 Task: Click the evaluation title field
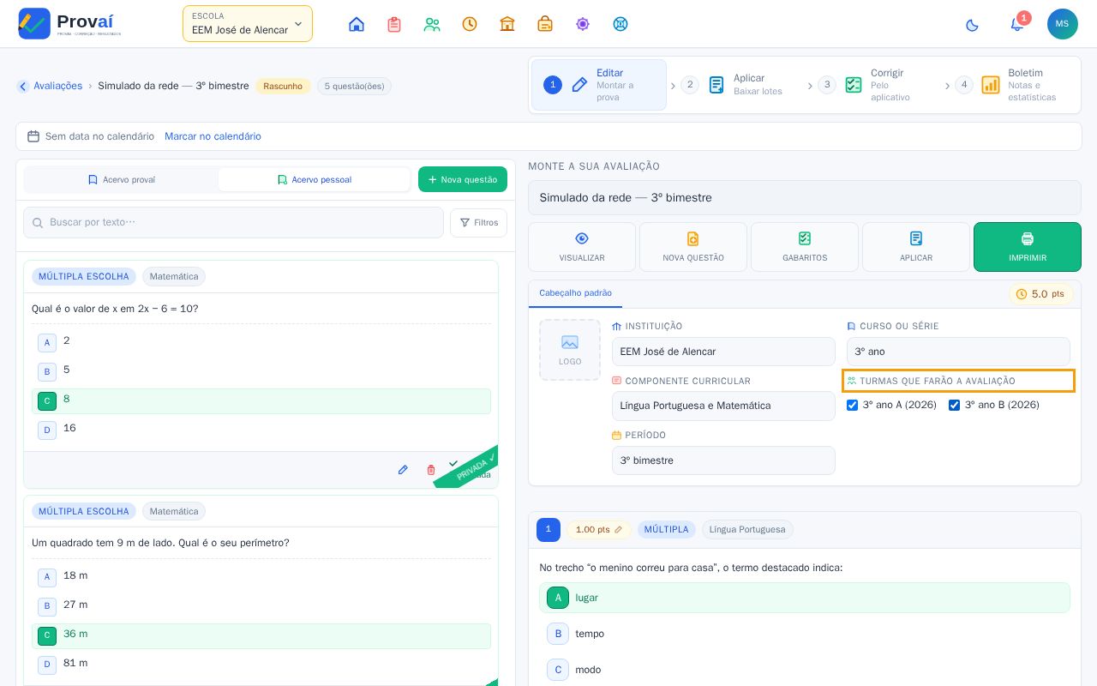805,198
